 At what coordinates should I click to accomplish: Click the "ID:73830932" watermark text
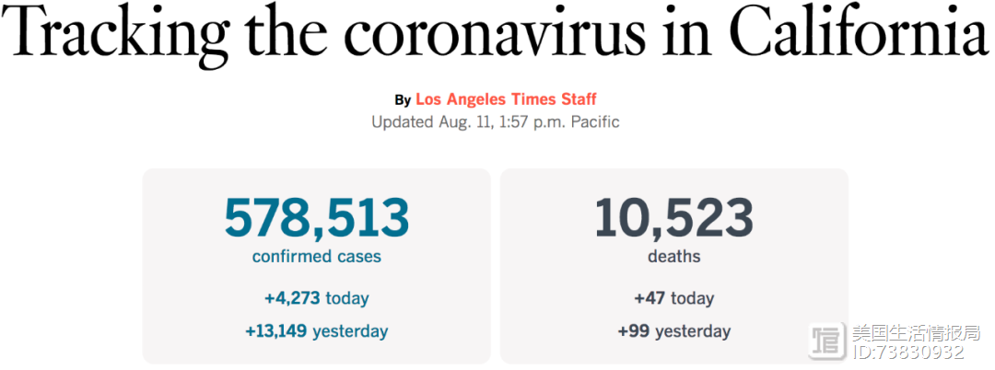click(x=907, y=352)
